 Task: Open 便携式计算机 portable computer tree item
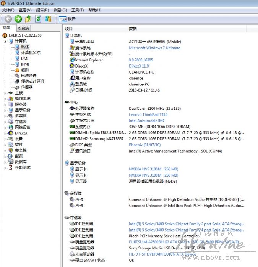click(32, 81)
